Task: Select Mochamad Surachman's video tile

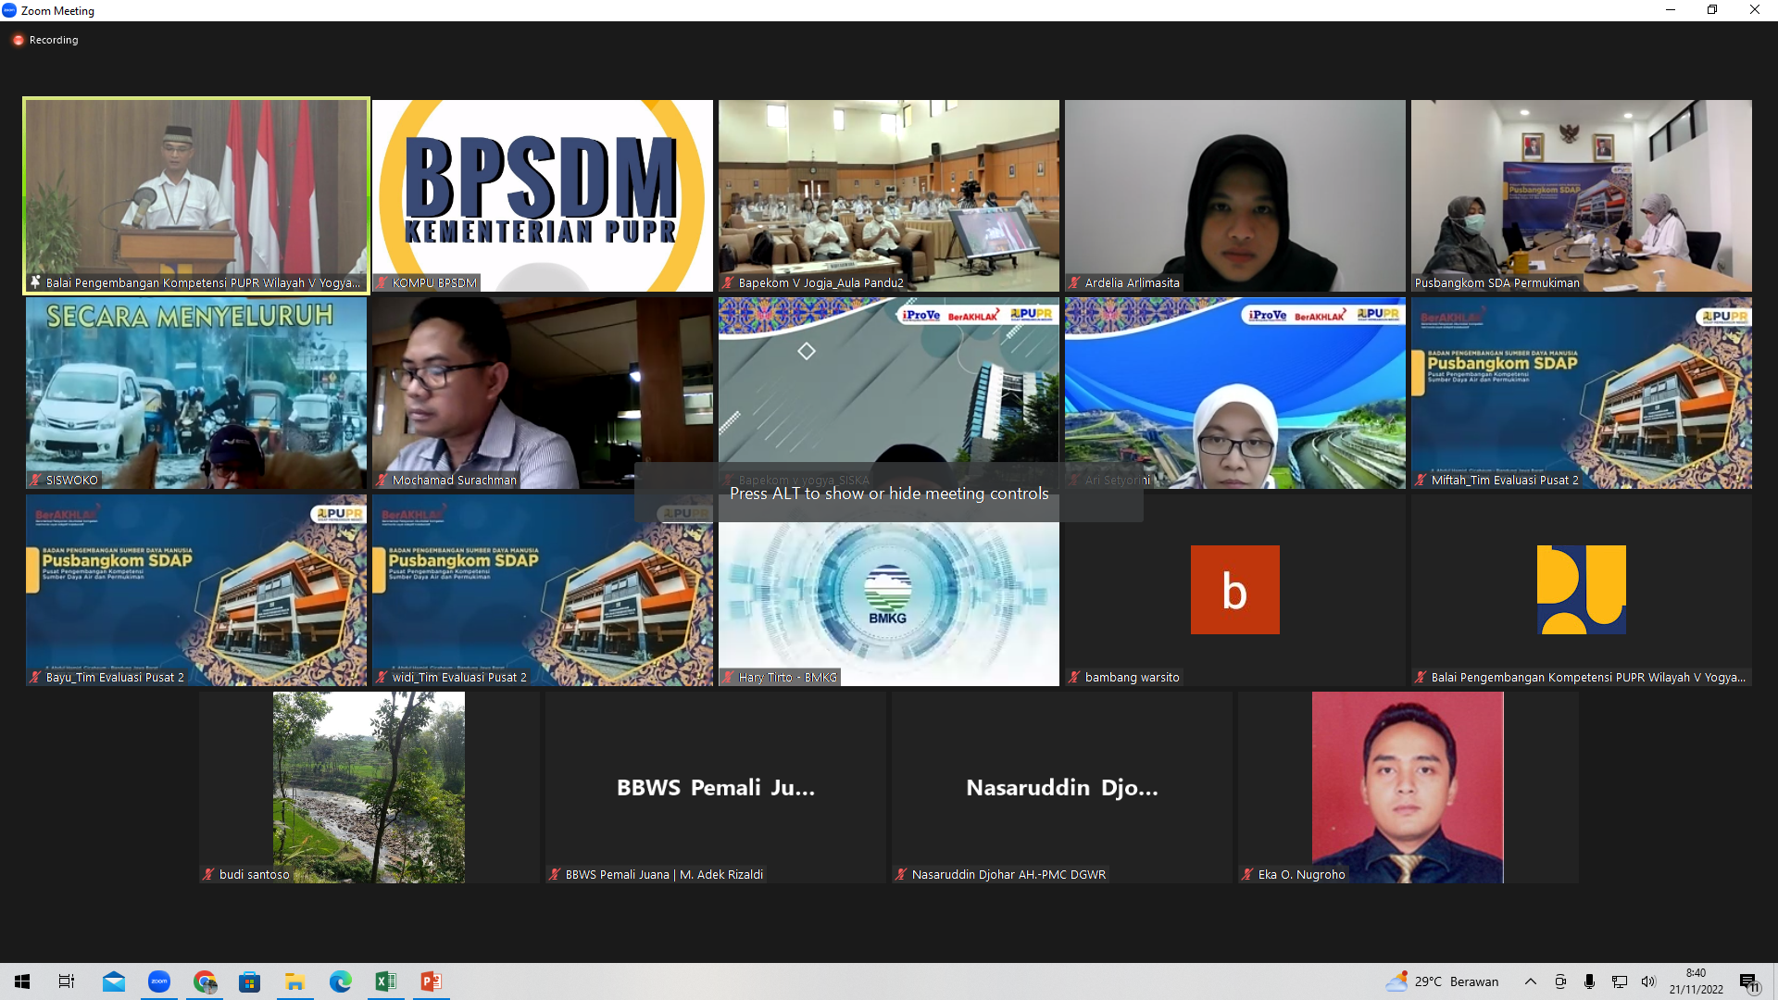Action: click(543, 393)
